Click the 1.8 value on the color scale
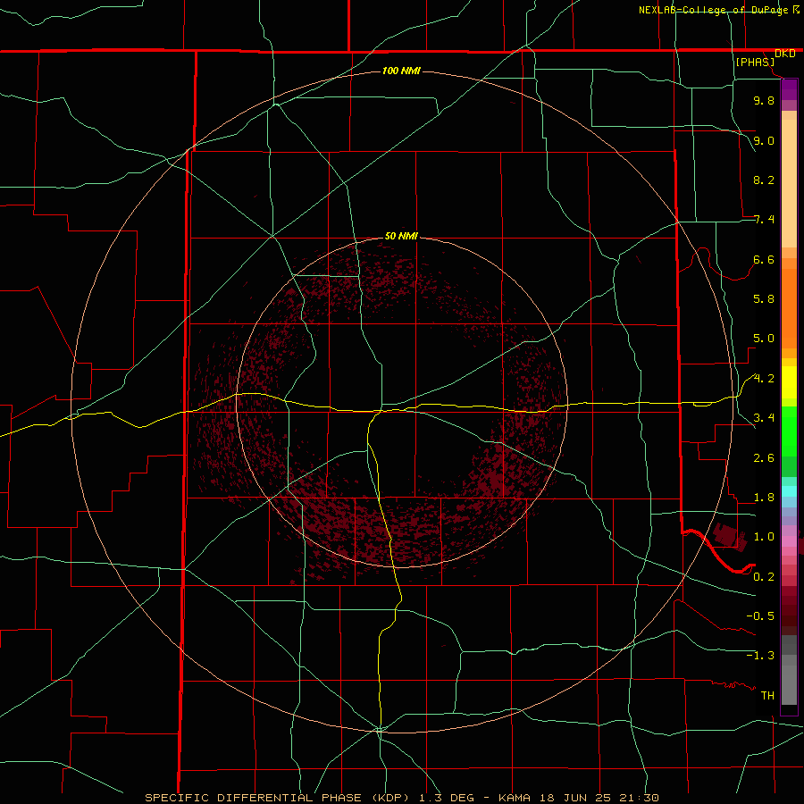 [x=764, y=498]
